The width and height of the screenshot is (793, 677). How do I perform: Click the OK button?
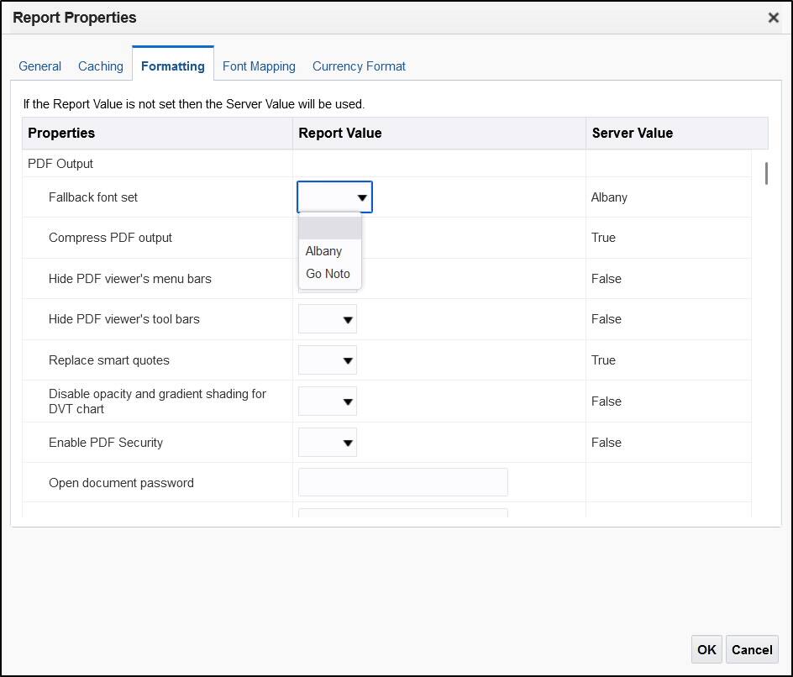click(706, 649)
